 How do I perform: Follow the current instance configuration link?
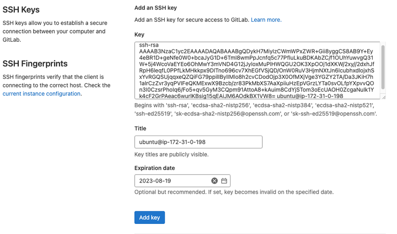point(41,94)
